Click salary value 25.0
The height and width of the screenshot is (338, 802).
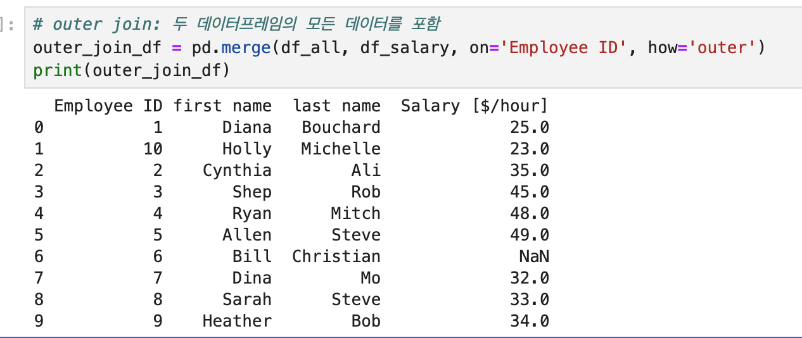[x=530, y=127]
